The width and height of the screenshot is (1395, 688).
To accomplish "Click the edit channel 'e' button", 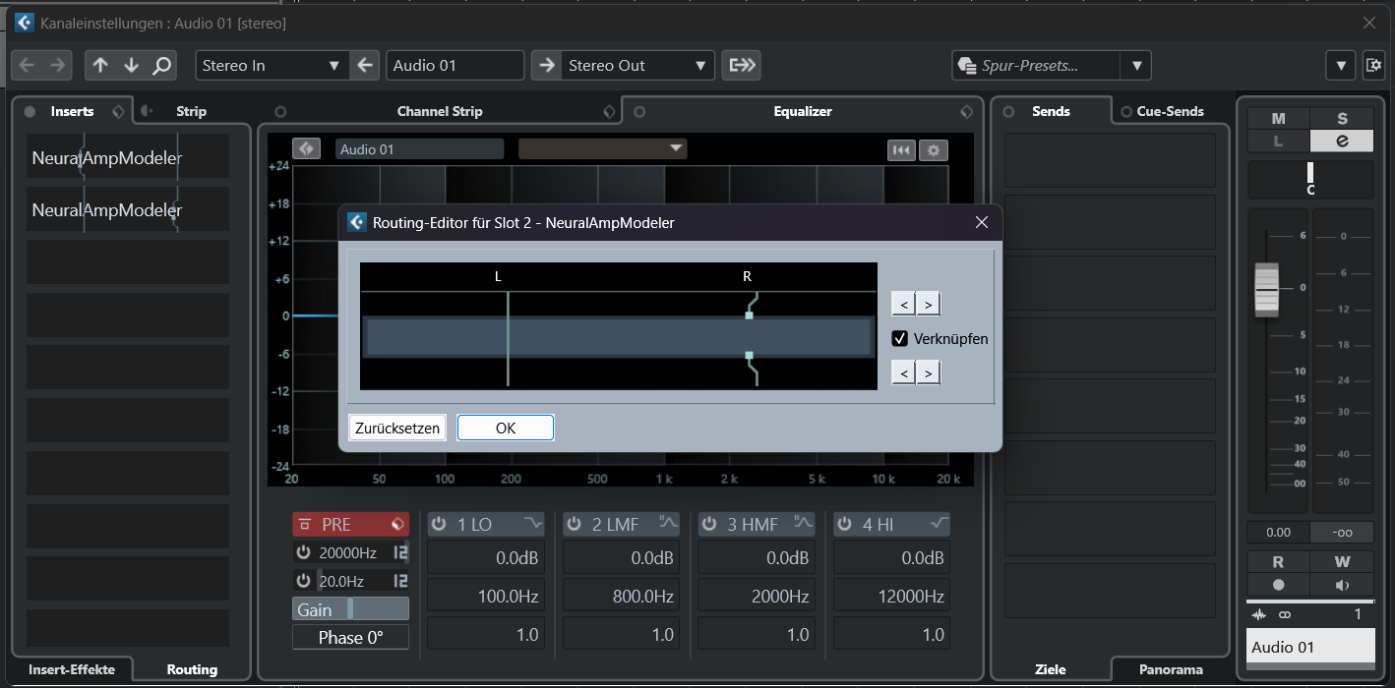I will [x=1342, y=141].
